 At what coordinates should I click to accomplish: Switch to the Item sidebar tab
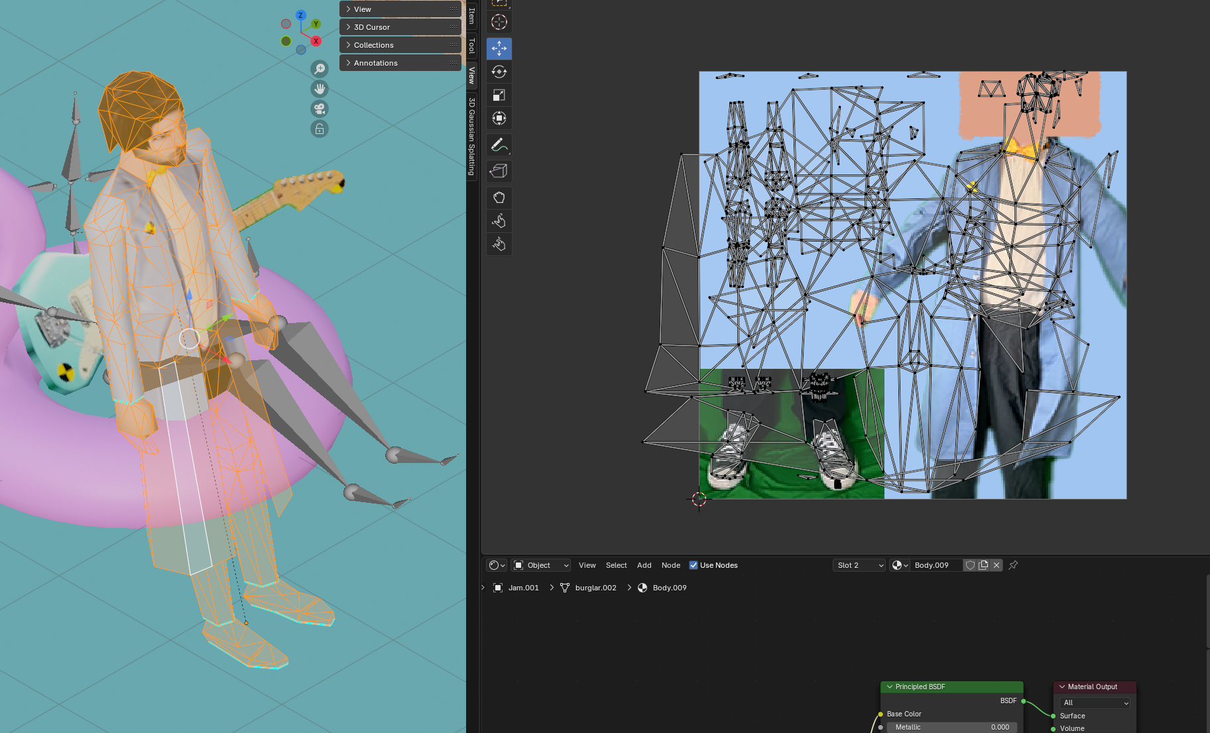pos(471,15)
